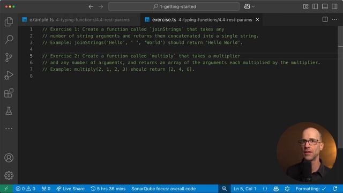Click the SonarQube focus: overall code status

tap(163, 189)
